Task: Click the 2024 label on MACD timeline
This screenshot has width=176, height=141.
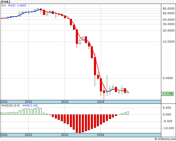Action: coord(101,135)
